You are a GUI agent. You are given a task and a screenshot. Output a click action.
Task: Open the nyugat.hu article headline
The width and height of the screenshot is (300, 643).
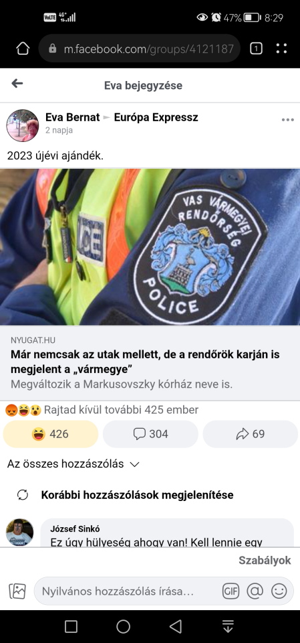click(x=145, y=362)
